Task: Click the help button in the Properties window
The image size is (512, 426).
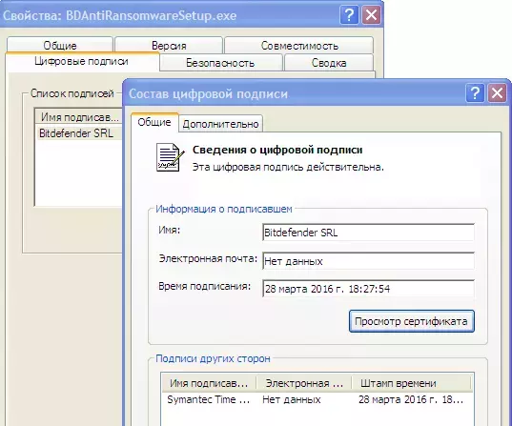Action: click(x=349, y=15)
